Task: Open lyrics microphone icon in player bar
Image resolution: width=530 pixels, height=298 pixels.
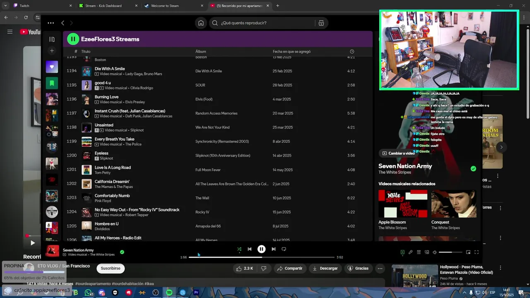Action: pos(410,252)
